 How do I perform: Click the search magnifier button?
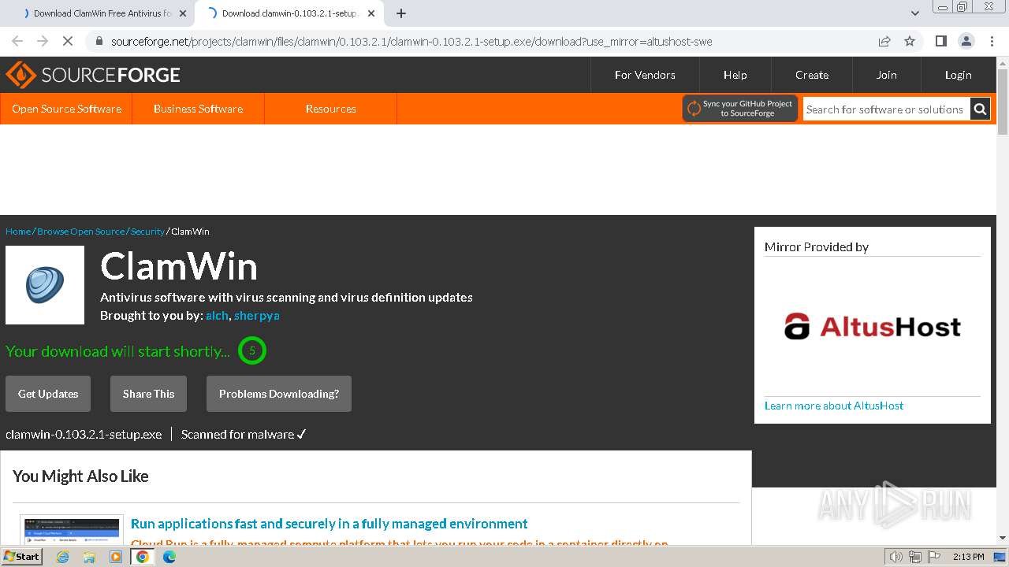[980, 109]
